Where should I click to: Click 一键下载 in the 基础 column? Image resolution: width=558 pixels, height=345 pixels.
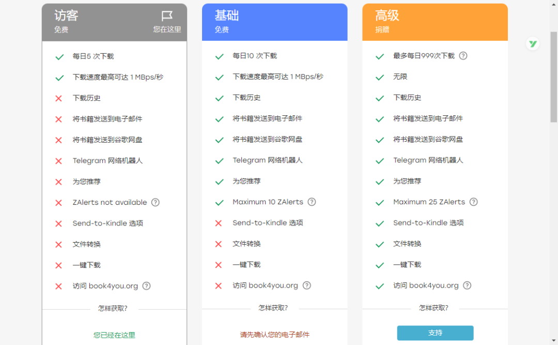pyautogui.click(x=246, y=265)
